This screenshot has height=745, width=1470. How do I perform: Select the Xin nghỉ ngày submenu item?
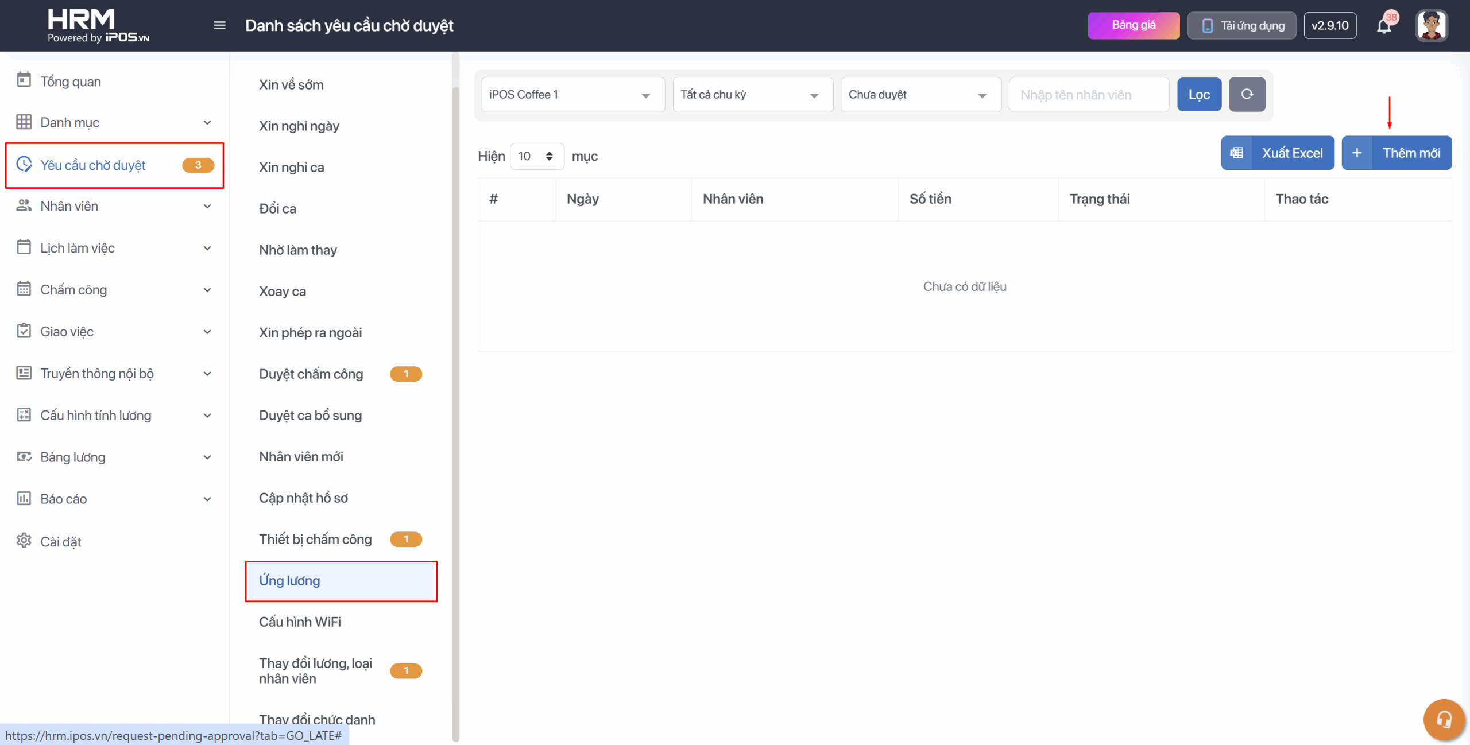[299, 126]
